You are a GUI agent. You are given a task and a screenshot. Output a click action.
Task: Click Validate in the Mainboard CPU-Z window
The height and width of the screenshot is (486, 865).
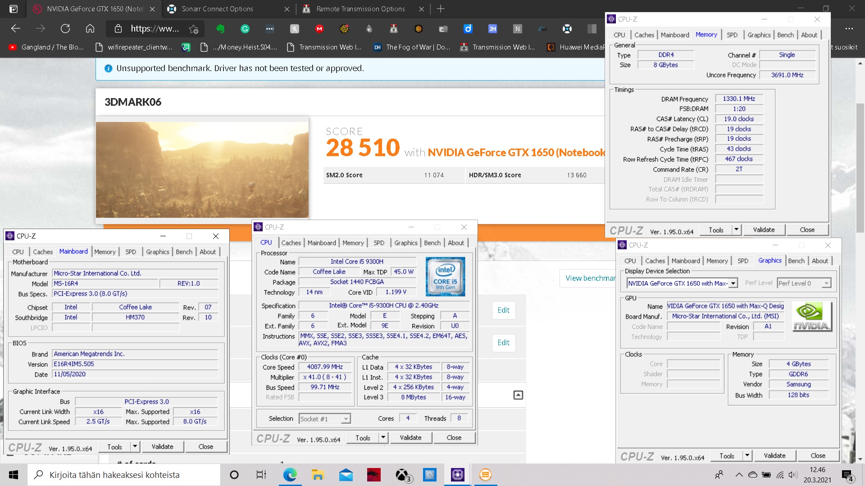[x=162, y=446]
